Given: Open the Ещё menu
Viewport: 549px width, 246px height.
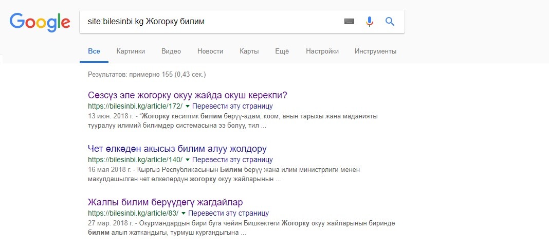Looking at the screenshot, I should [282, 51].
